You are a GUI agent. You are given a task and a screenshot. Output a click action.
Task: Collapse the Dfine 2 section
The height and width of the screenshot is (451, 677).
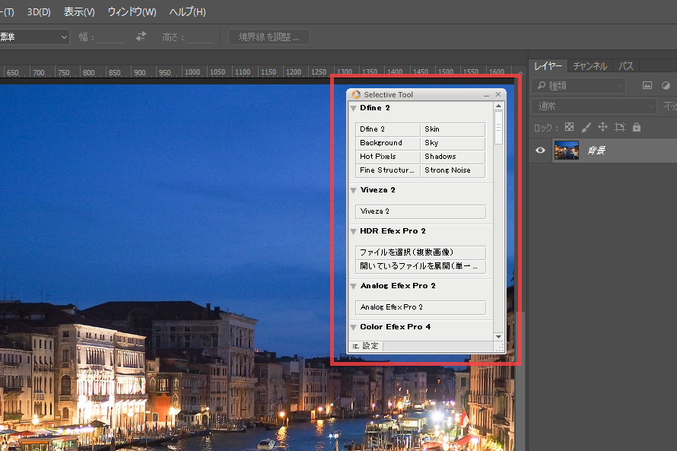[354, 108]
